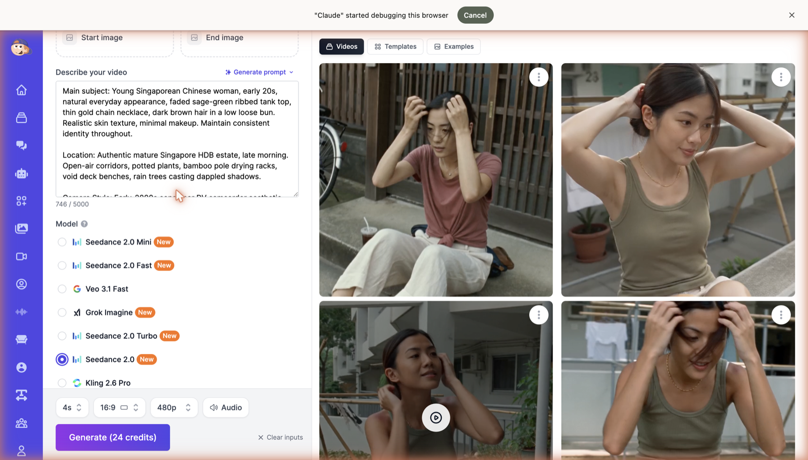
Task: Select the Seedance 2.0 Fast model
Action: coord(62,266)
